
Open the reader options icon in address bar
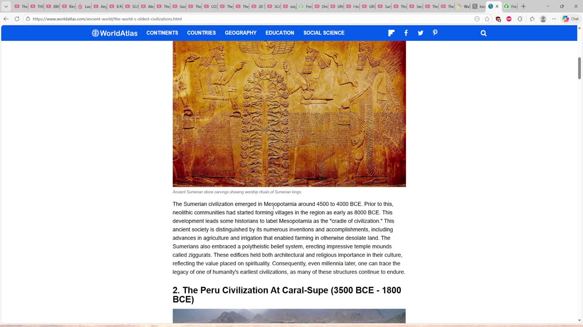pos(477,19)
